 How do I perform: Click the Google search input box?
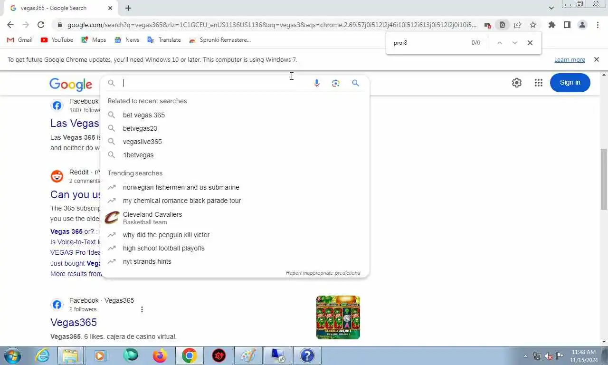tap(214, 83)
